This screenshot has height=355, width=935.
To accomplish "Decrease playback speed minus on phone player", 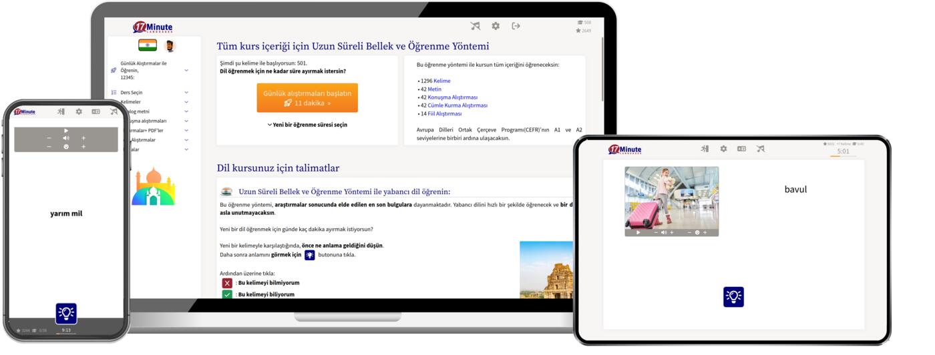I will [49, 146].
